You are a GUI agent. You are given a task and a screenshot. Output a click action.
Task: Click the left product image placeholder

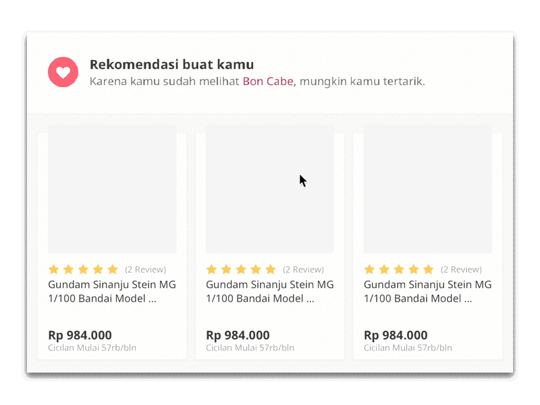pyautogui.click(x=111, y=190)
